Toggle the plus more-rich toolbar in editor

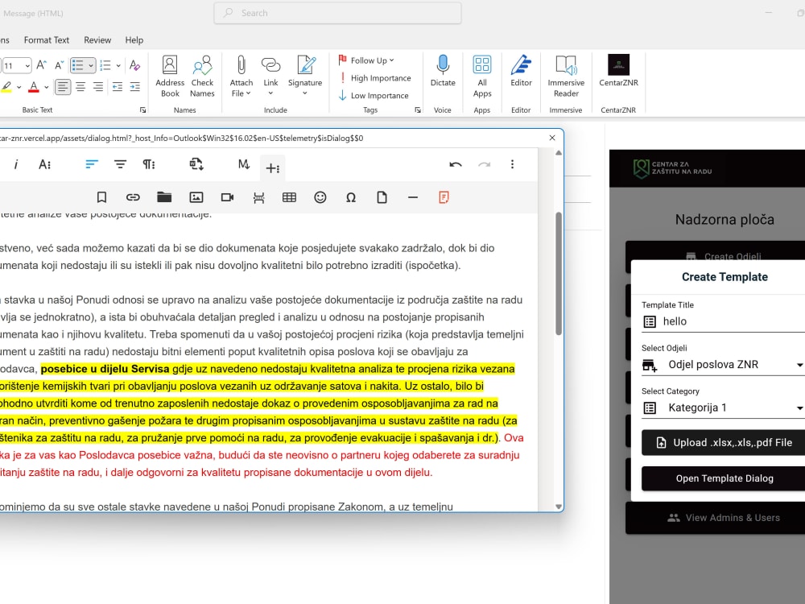point(273,168)
